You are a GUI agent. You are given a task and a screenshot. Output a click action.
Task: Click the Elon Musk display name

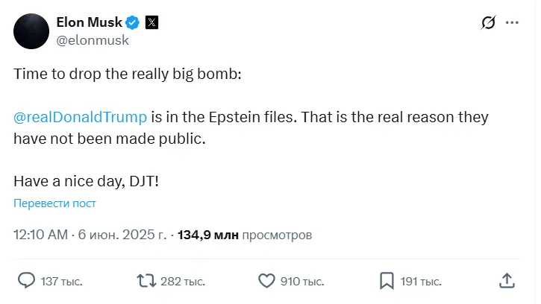90,22
